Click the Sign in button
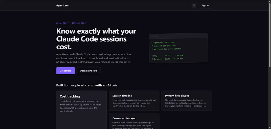 (205, 5)
